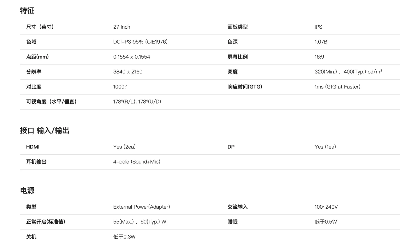The image size is (400, 242).
Task: Click the 接口 输入/输出 section heading
Action: [x=44, y=130]
